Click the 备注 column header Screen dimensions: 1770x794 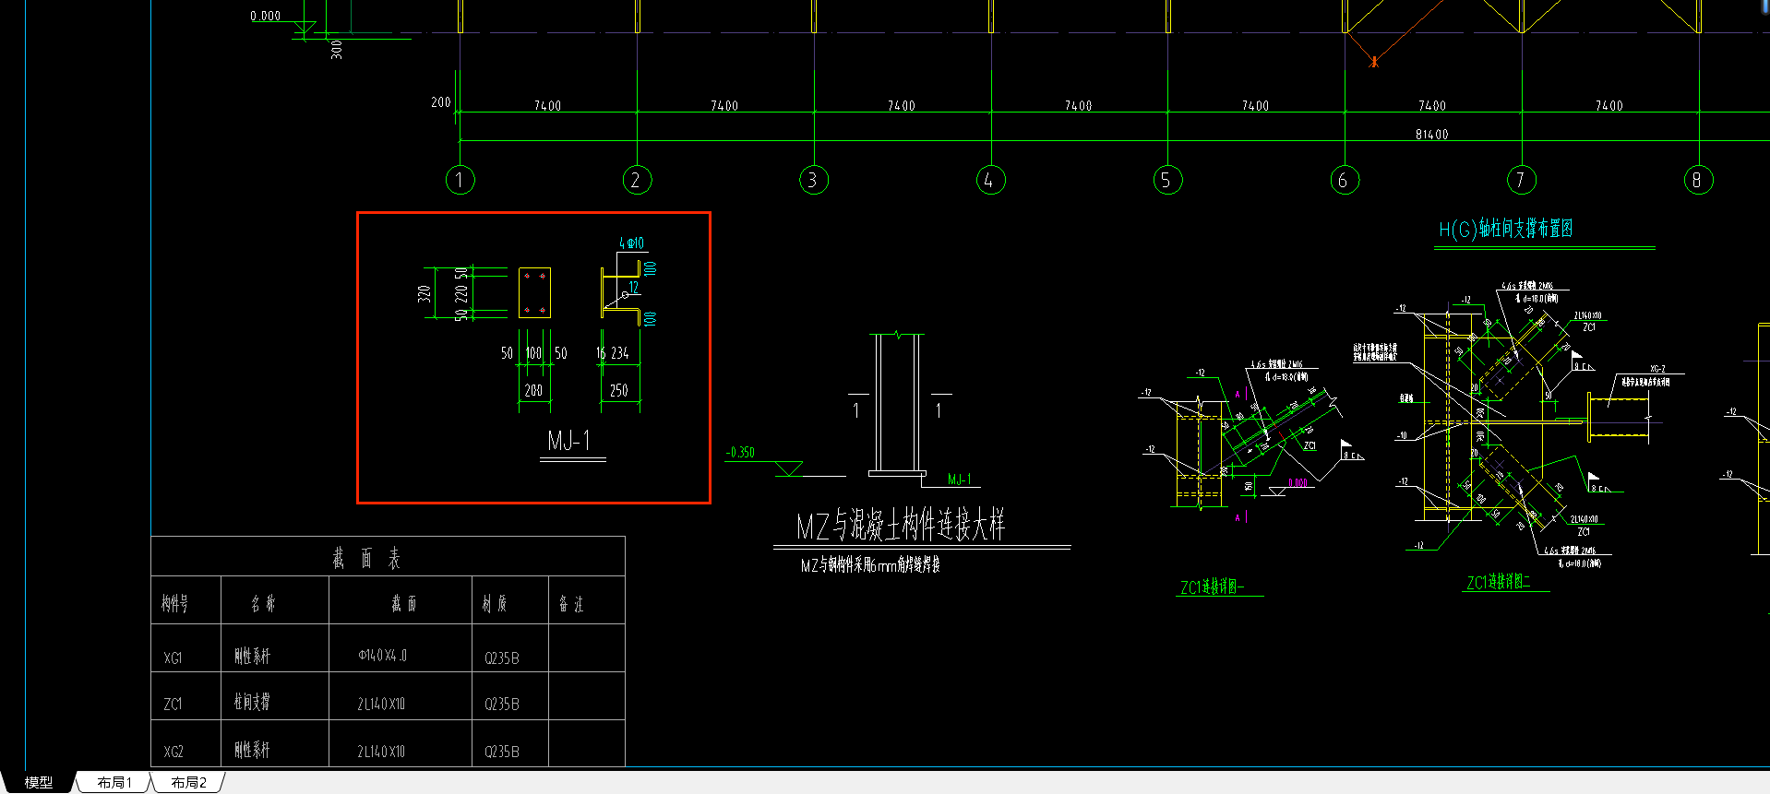(x=571, y=604)
